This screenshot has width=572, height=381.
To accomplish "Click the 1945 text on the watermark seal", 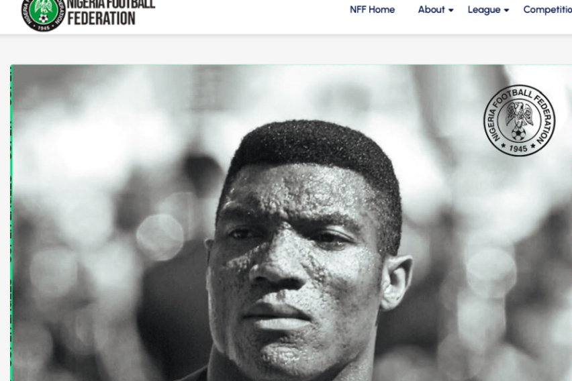I will 518,148.
